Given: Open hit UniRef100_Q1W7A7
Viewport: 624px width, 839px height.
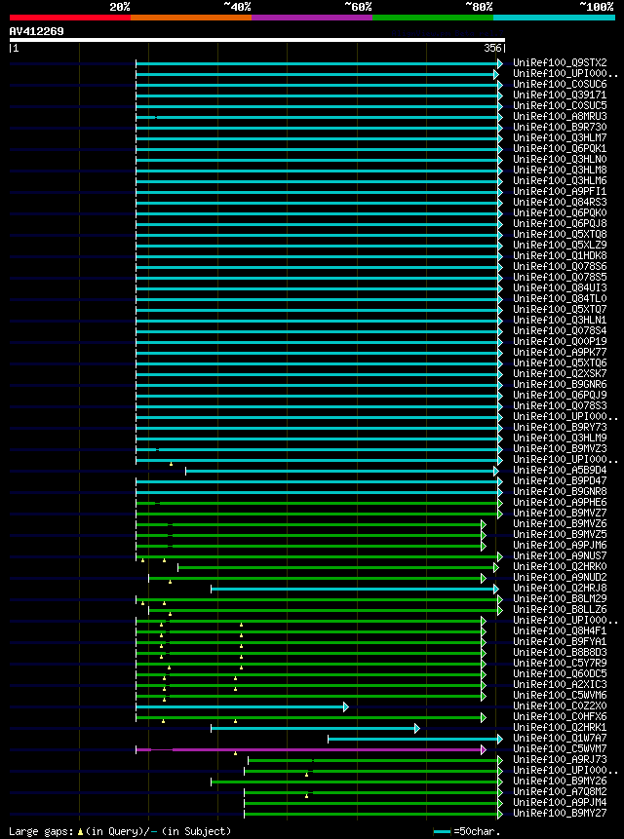Looking at the screenshot, I should coord(560,739).
